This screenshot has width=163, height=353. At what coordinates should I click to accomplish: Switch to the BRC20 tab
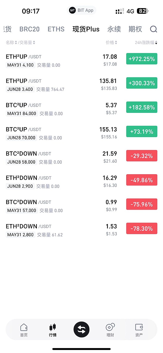[29, 29]
